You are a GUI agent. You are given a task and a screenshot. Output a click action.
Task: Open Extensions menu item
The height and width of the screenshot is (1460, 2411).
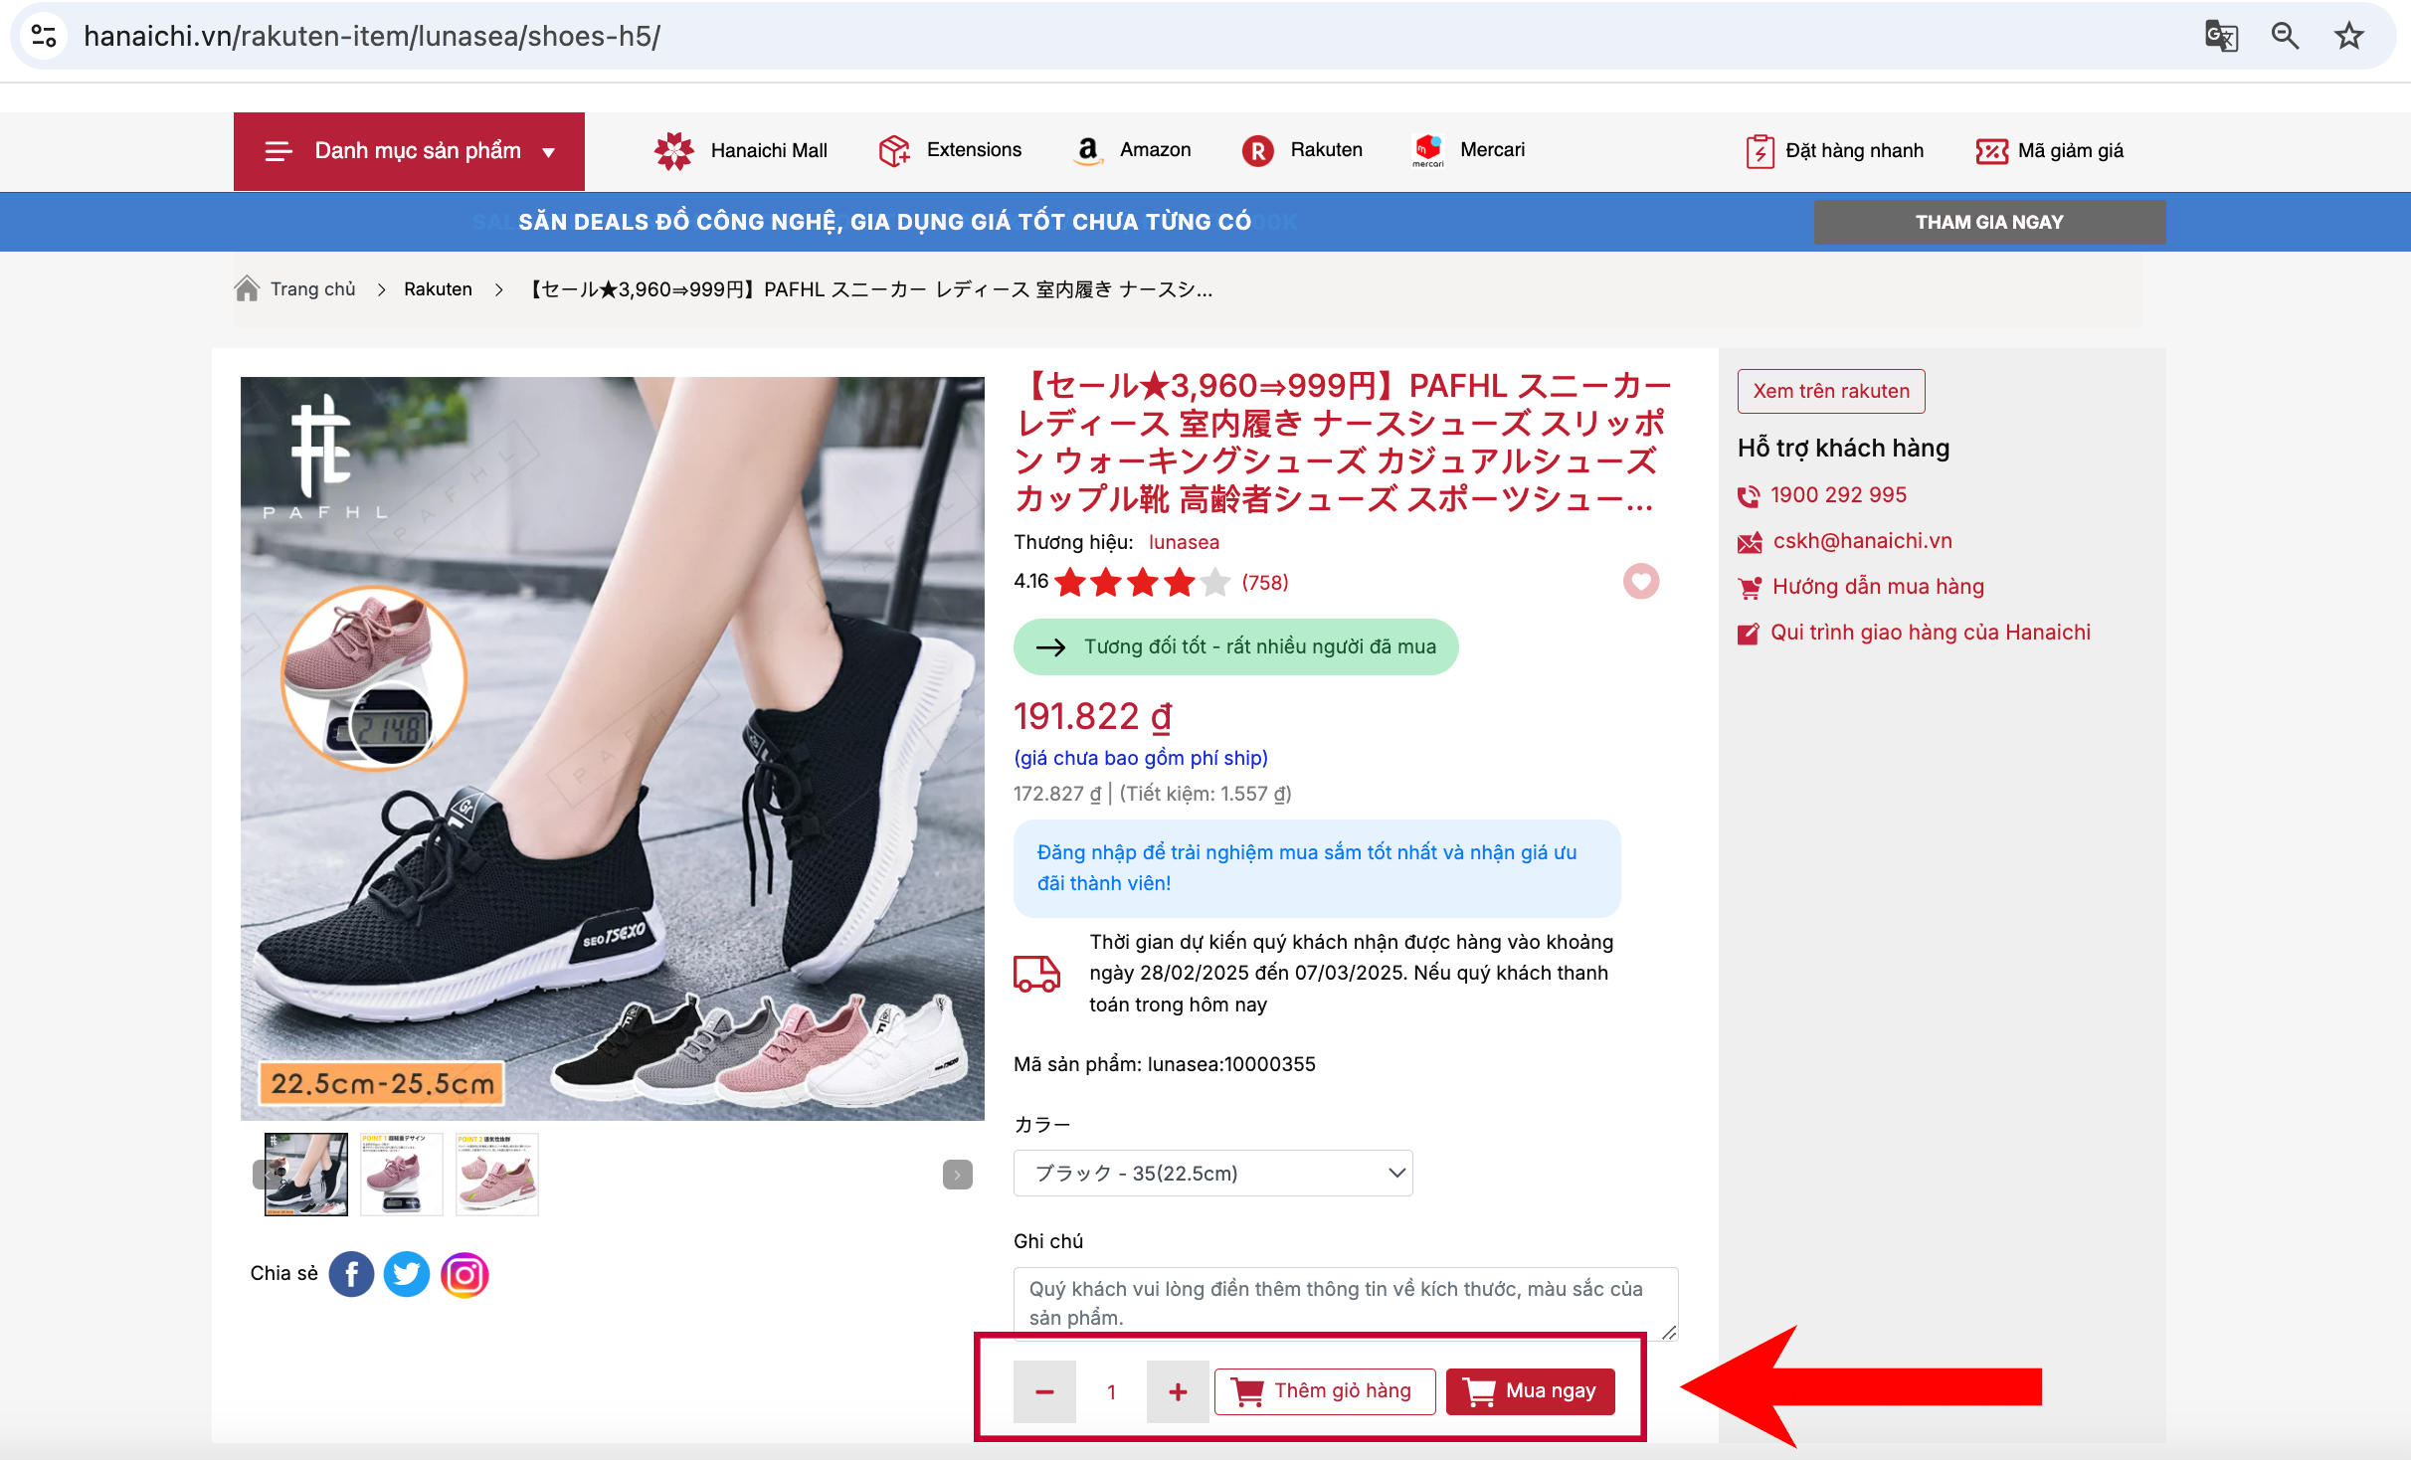pyautogui.click(x=974, y=150)
